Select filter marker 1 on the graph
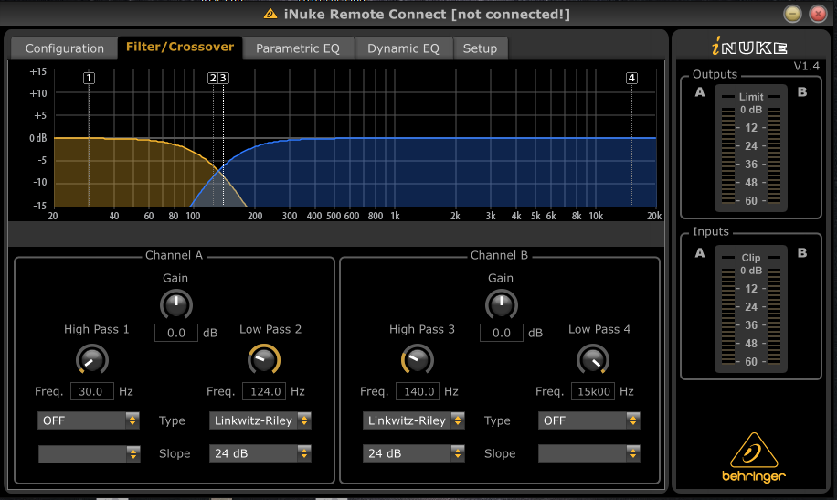 tap(89, 79)
